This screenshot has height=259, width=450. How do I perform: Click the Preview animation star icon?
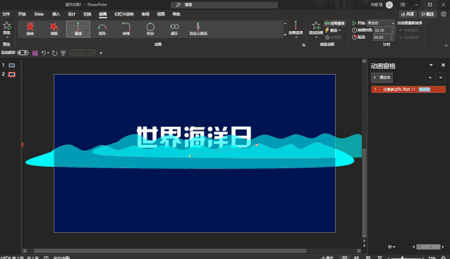point(7,26)
